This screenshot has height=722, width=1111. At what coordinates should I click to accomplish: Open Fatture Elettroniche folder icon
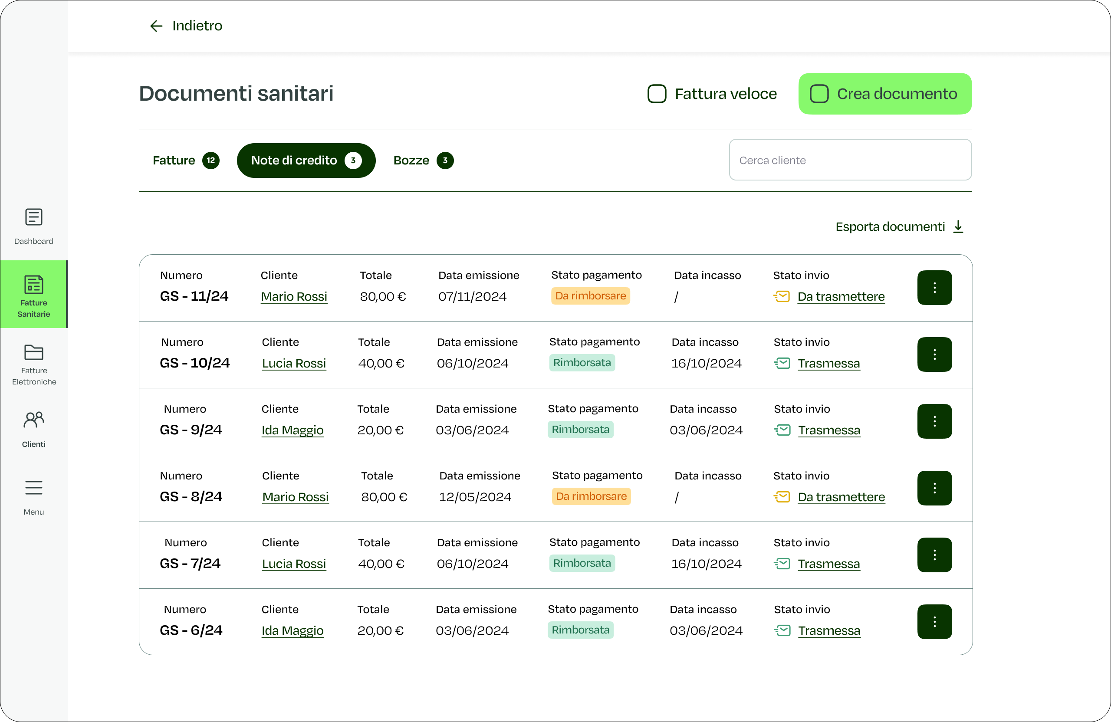tap(33, 352)
